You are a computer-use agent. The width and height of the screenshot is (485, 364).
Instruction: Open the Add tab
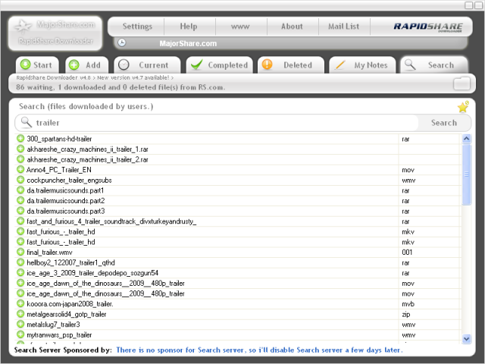86,65
